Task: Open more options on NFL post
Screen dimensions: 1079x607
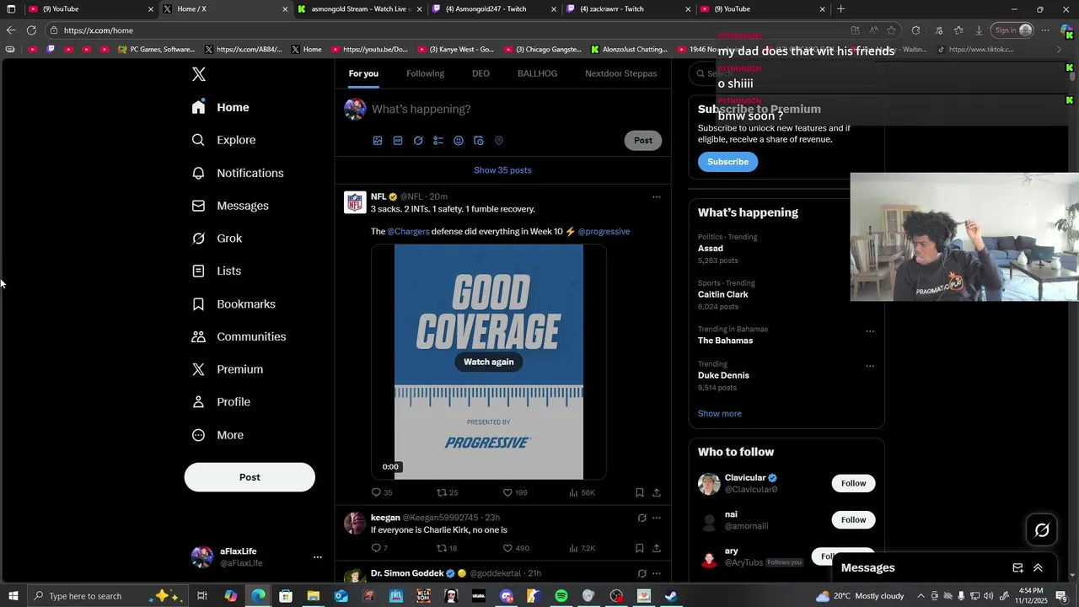Action: (x=657, y=197)
